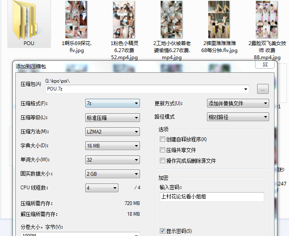Screen dimensions: 289x236
Task: Tick the 压缩共享文件 checkbox
Action: [162, 150]
